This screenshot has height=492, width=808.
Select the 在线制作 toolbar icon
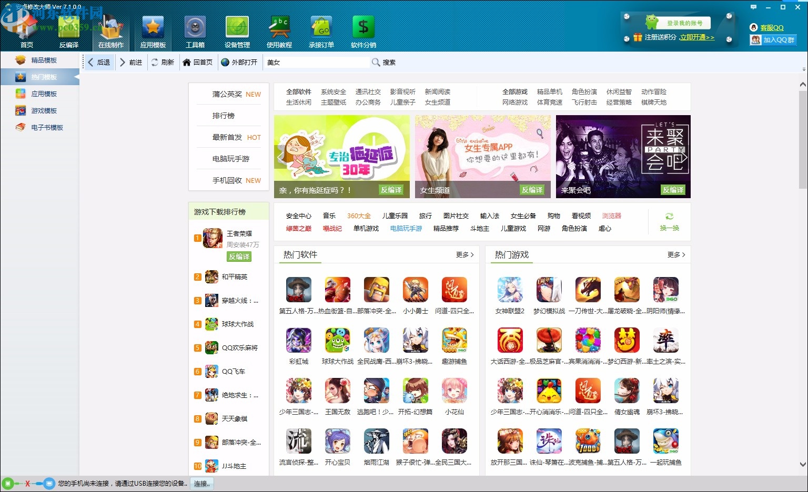(110, 29)
